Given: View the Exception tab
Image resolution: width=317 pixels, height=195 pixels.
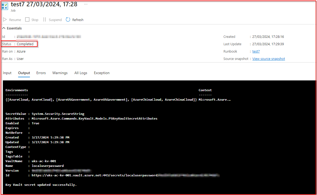Looking at the screenshot, I should click(x=102, y=73).
